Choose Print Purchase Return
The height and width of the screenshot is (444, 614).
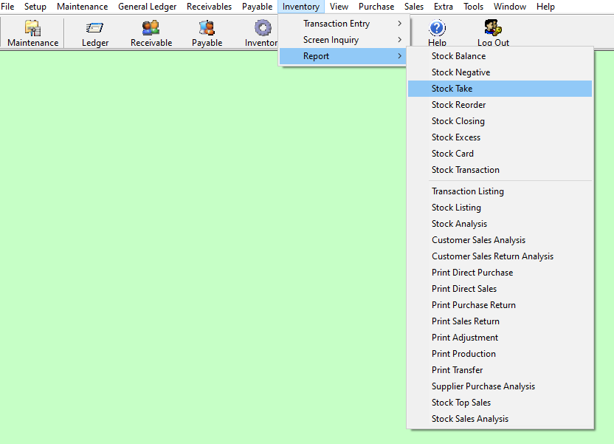coord(500,305)
